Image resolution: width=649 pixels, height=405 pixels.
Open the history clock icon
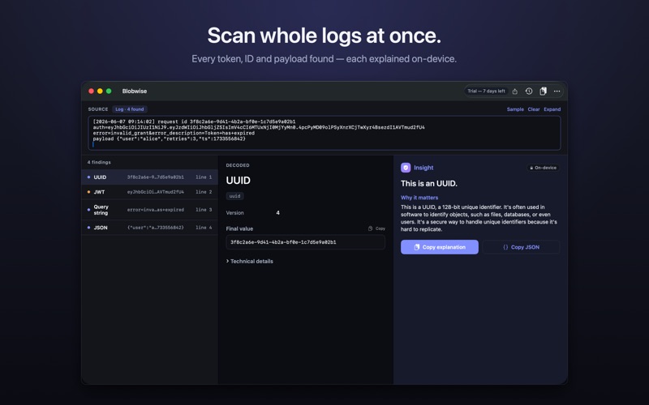529,92
